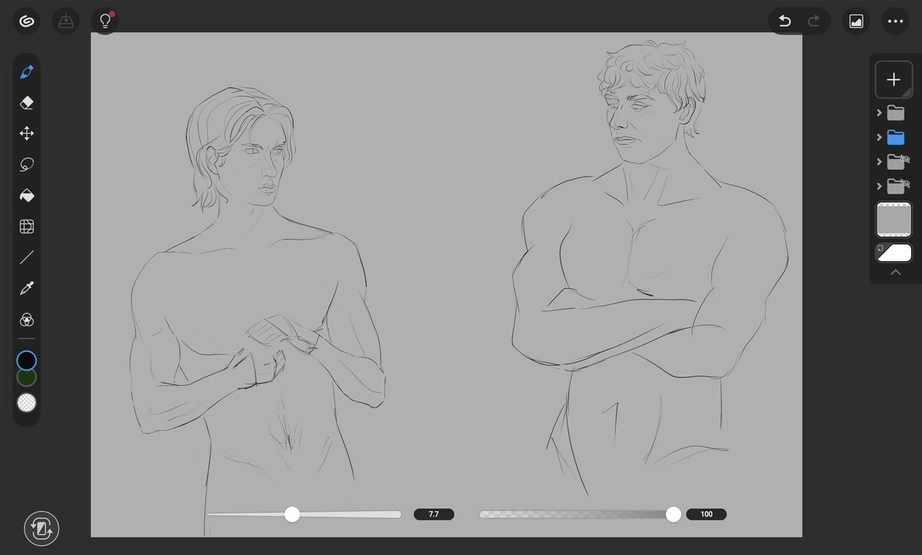Click the brush size slider handle
This screenshot has width=922, height=555.
[292, 514]
